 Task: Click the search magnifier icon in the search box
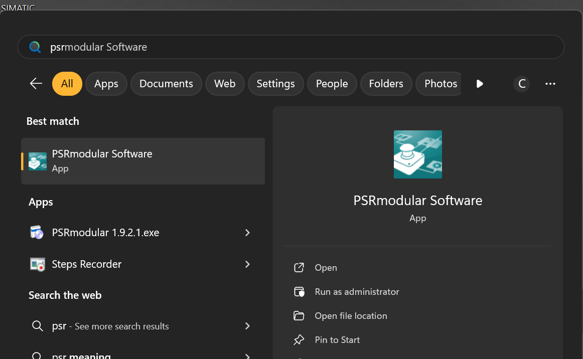tap(35, 47)
